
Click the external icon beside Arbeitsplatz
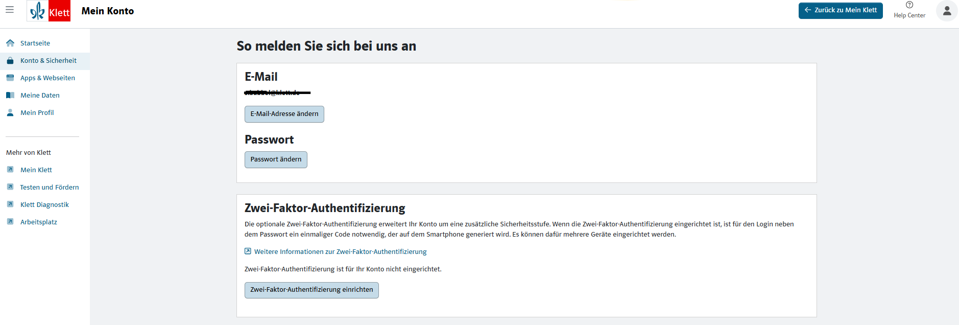(10, 221)
